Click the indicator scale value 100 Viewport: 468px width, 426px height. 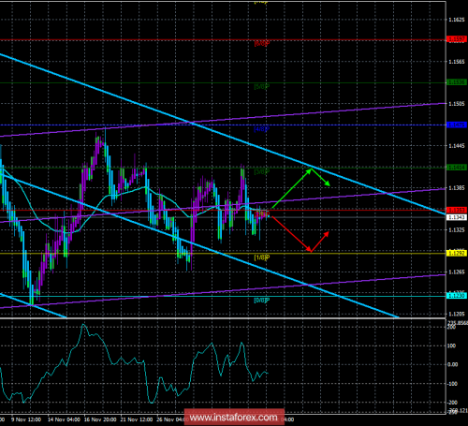click(x=451, y=345)
